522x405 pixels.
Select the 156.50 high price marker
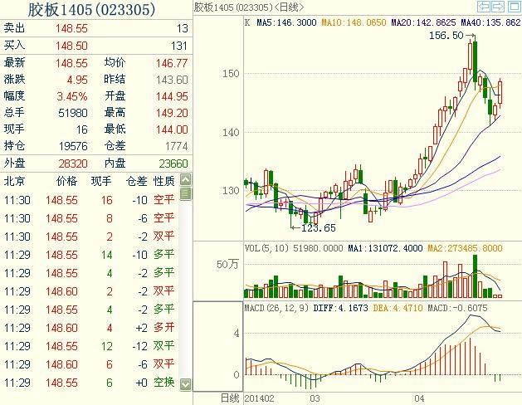tap(446, 36)
